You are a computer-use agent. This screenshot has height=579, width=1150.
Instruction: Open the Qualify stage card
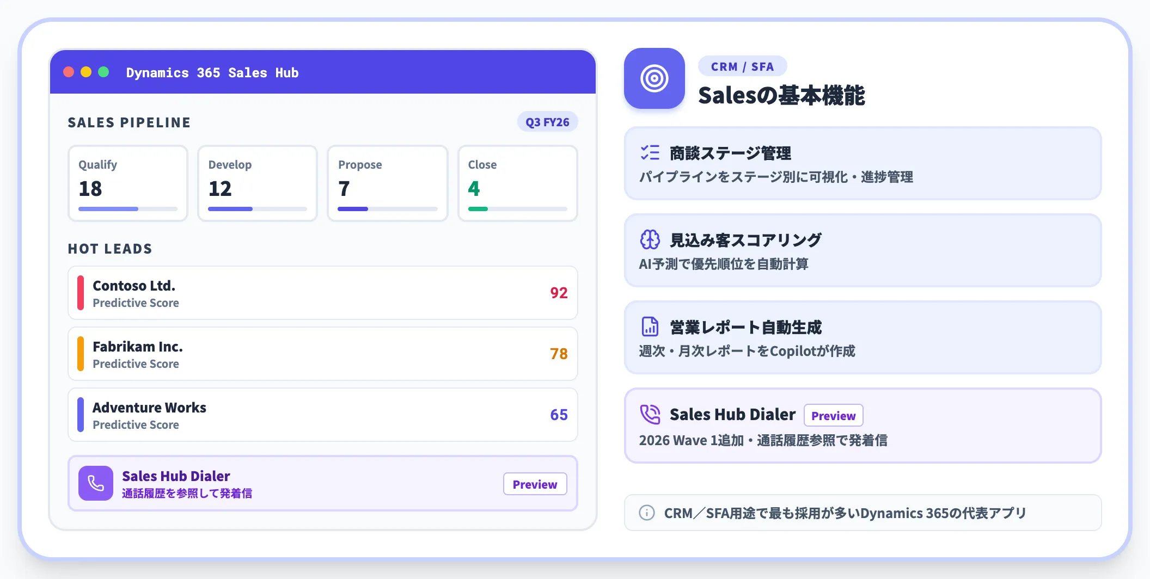point(128,183)
